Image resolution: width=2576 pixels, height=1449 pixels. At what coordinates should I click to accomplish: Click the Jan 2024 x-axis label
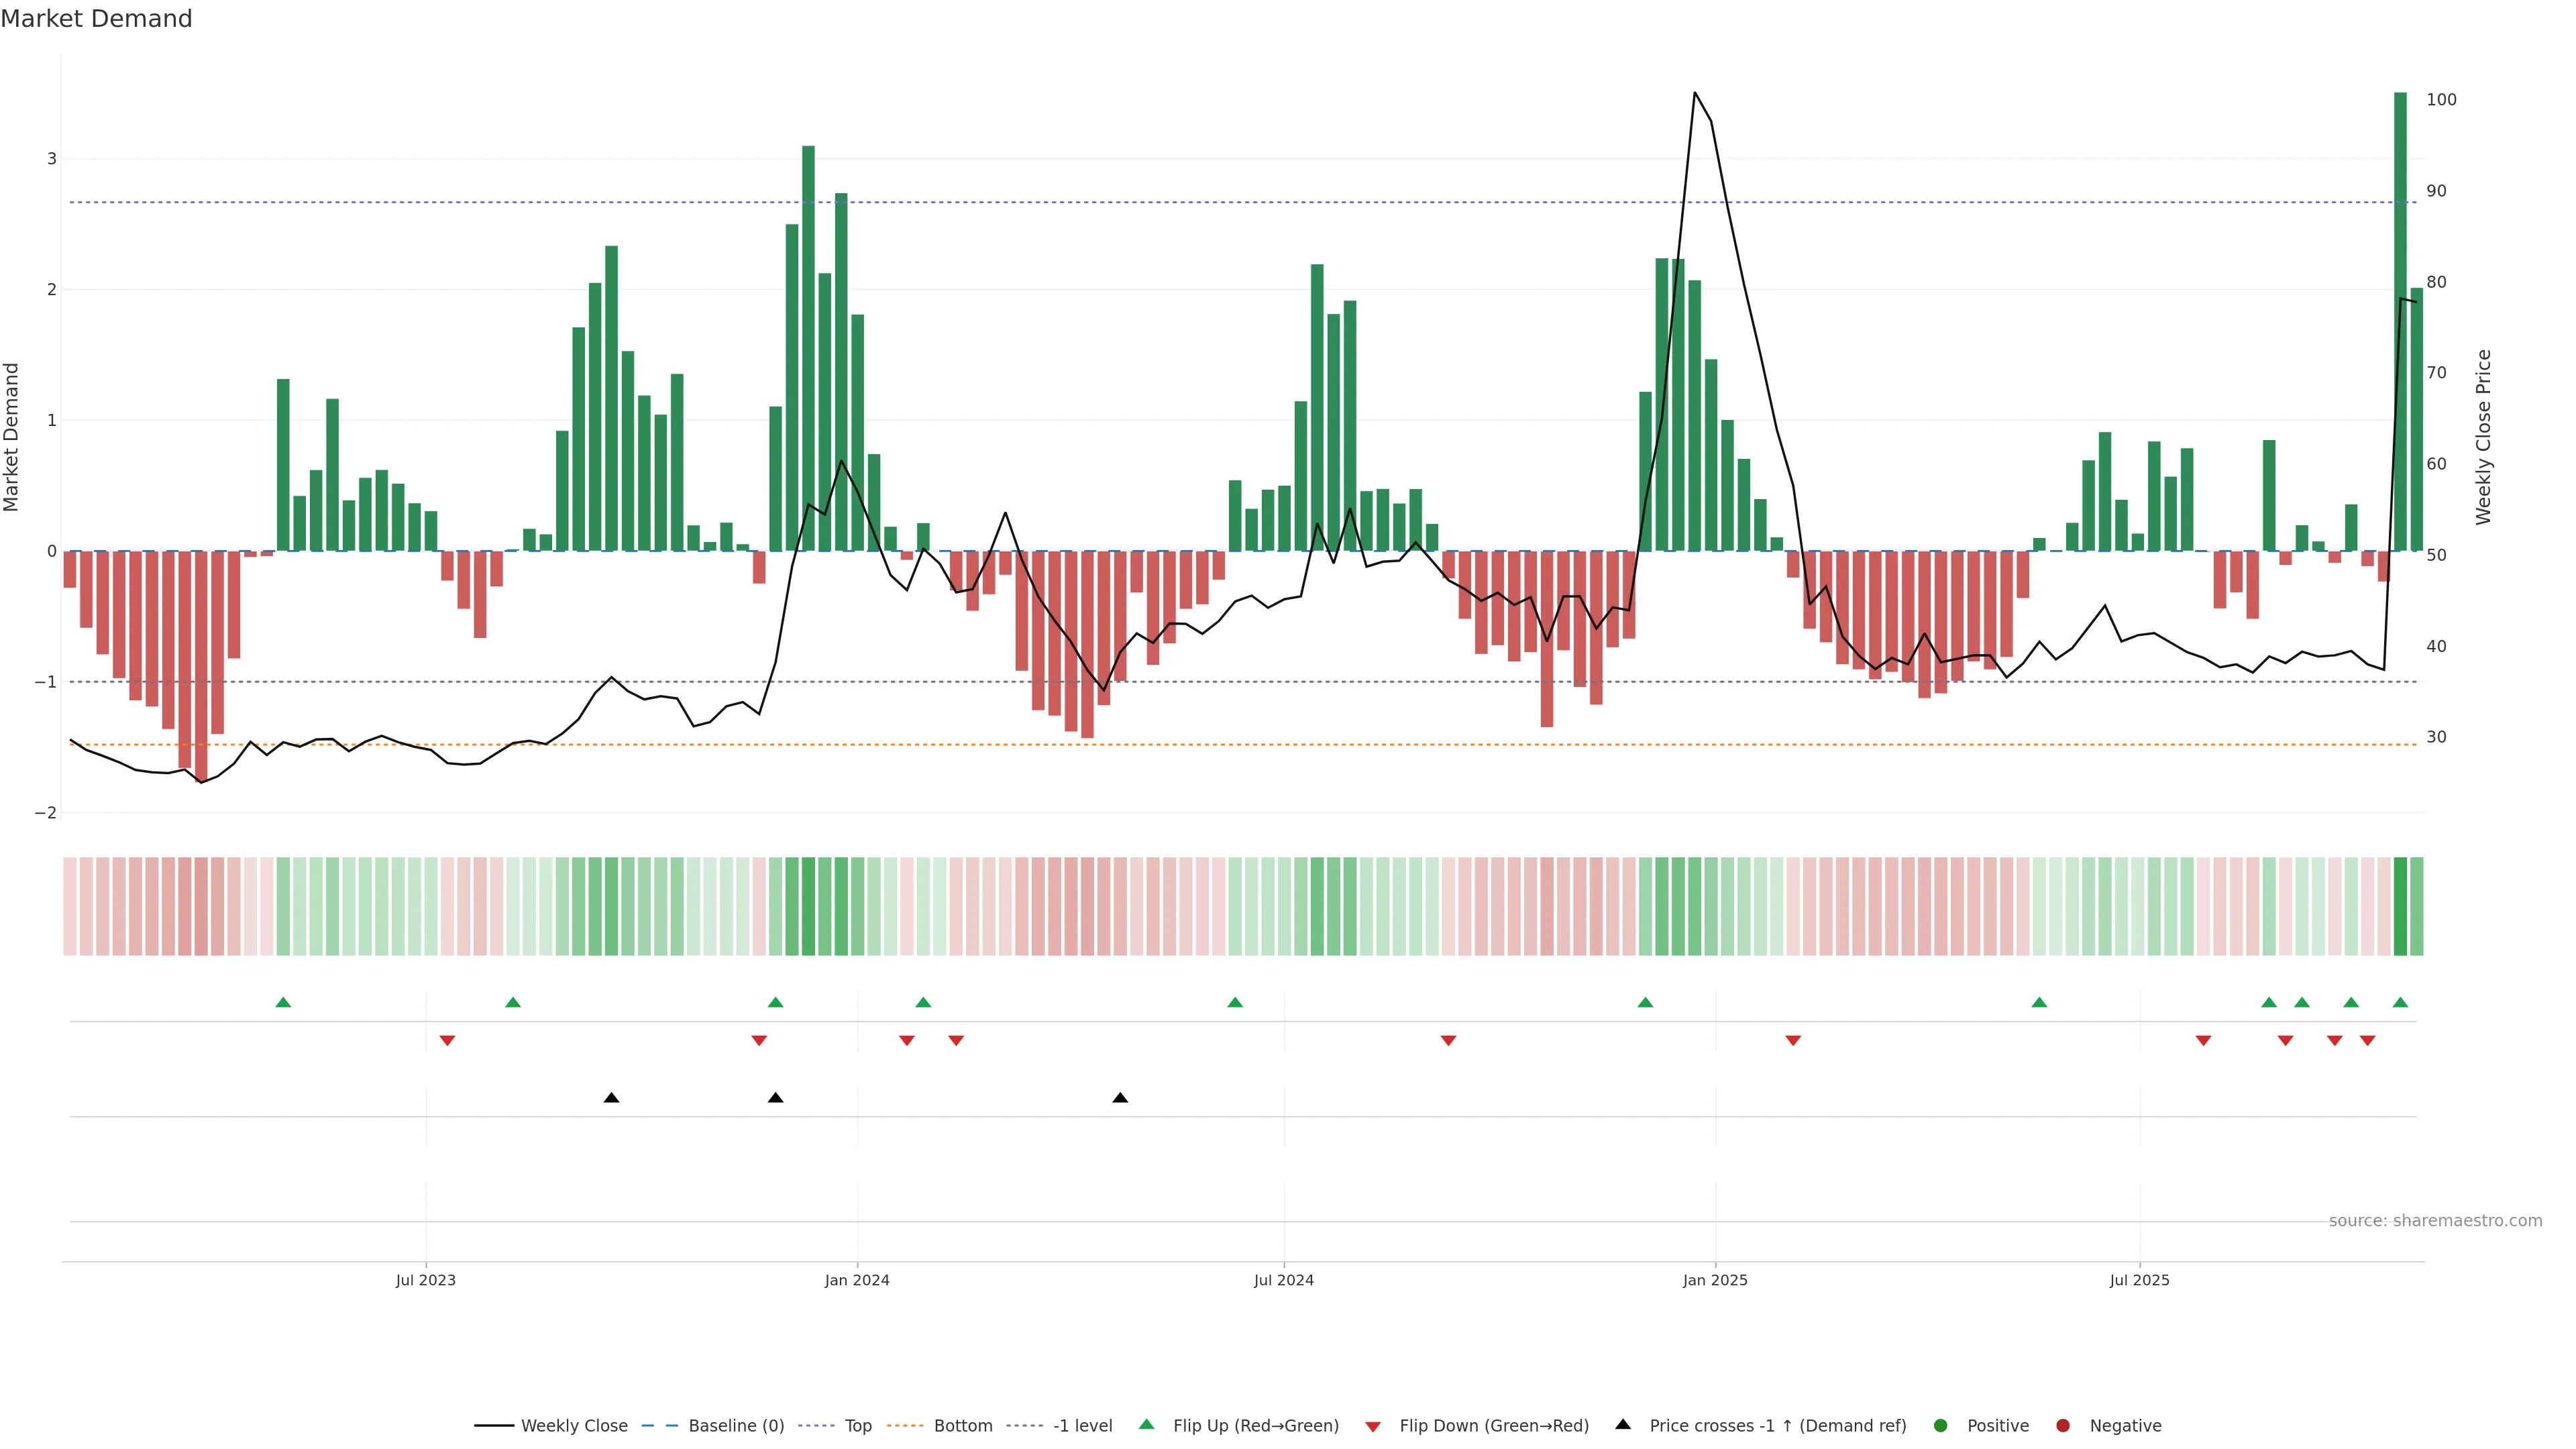(857, 1280)
